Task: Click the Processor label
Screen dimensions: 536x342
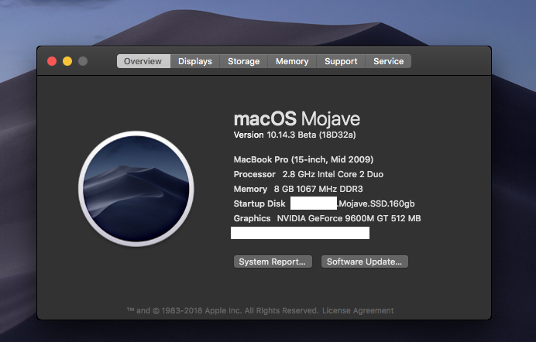Action: [254, 174]
